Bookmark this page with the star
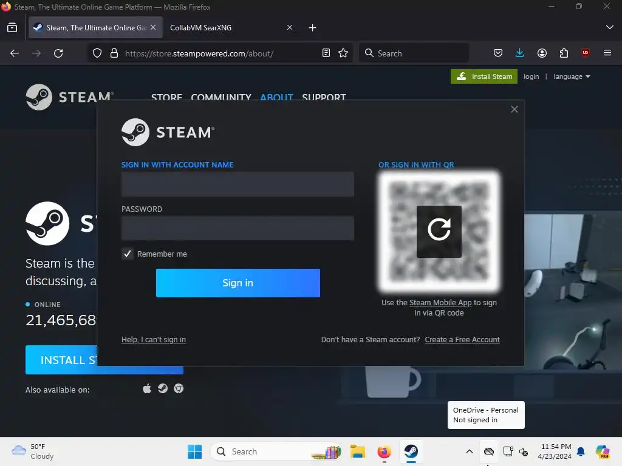The width and height of the screenshot is (622, 466). coord(343,53)
